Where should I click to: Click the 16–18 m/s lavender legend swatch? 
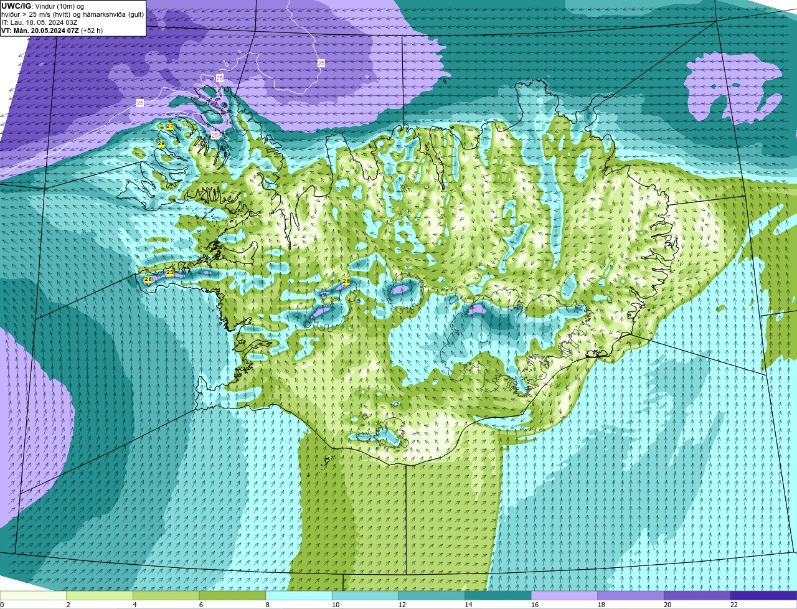coord(564,595)
